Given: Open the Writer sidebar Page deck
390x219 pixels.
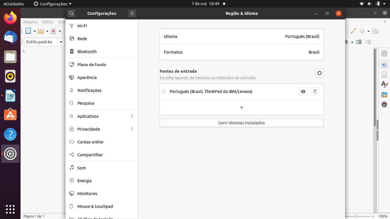Looking at the screenshot, I should click(x=384, y=74).
